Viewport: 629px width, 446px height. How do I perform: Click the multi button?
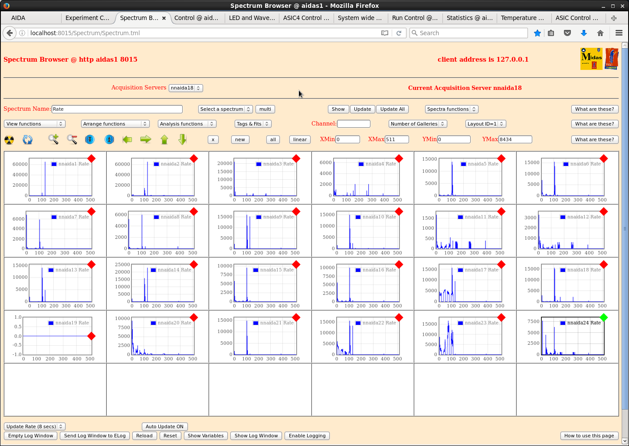coord(265,109)
